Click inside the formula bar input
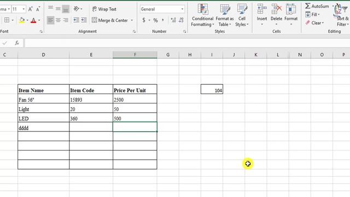This screenshot has width=350, height=197. 187,43
